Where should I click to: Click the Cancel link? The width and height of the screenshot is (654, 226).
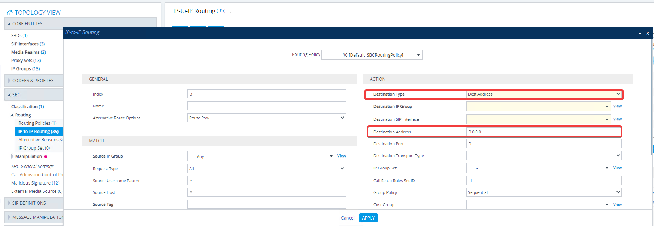(x=347, y=218)
